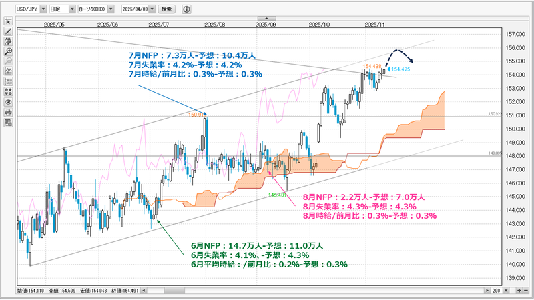Click the plus zoom button at bottom right

(519, 291)
